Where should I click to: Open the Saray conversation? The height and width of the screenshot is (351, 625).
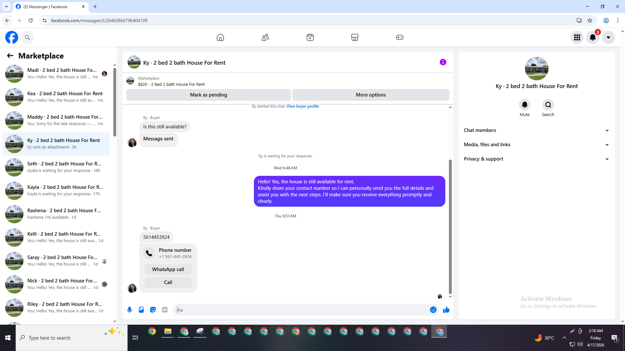coord(56,261)
